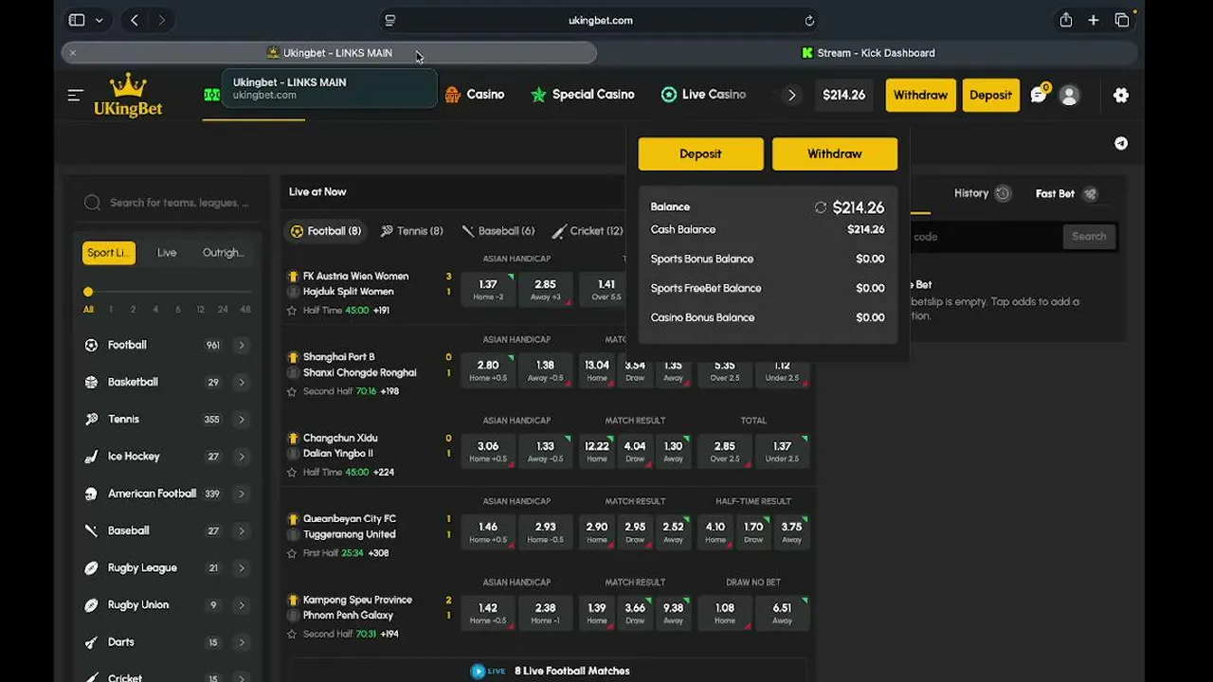Switch to Tennis (8) live tab
The image size is (1213, 682).
point(412,231)
